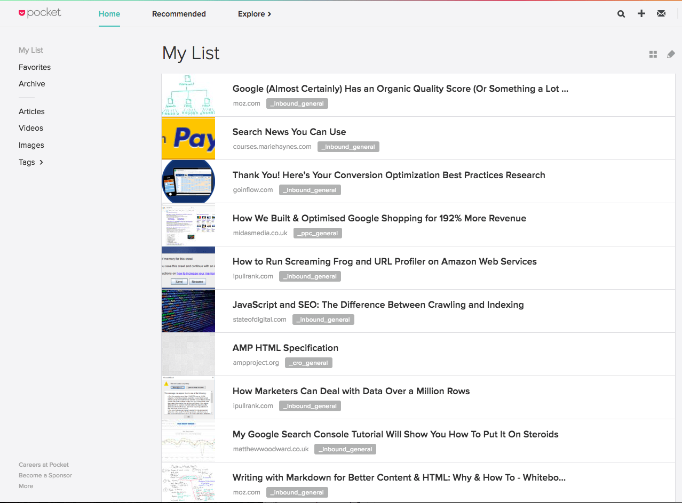
Task: Click the _cro_general tag
Action: [309, 363]
